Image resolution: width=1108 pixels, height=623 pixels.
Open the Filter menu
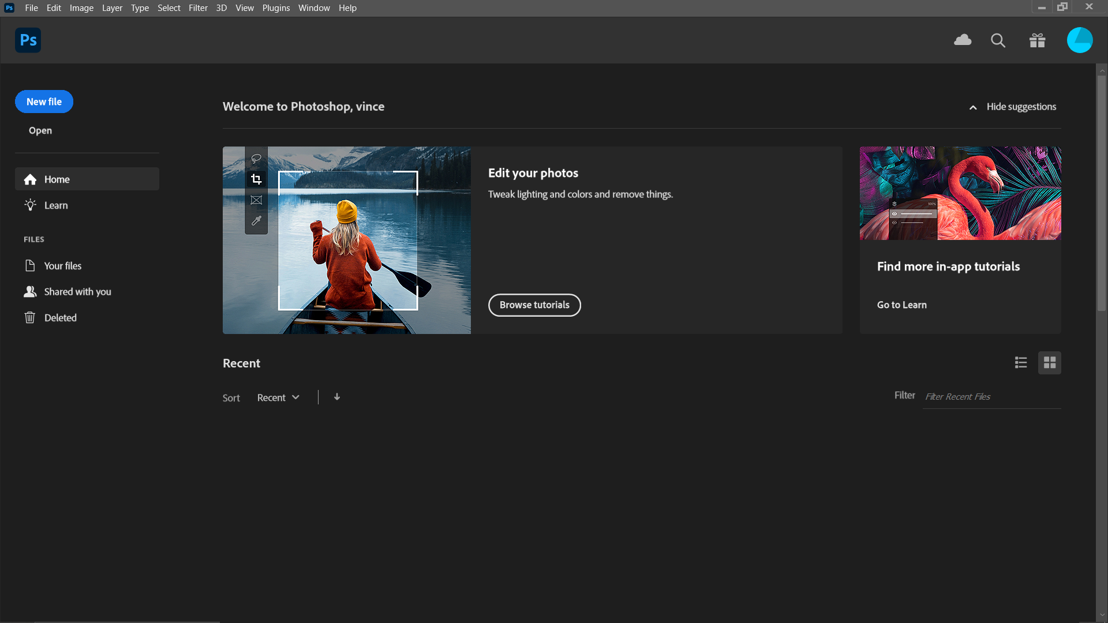point(198,8)
